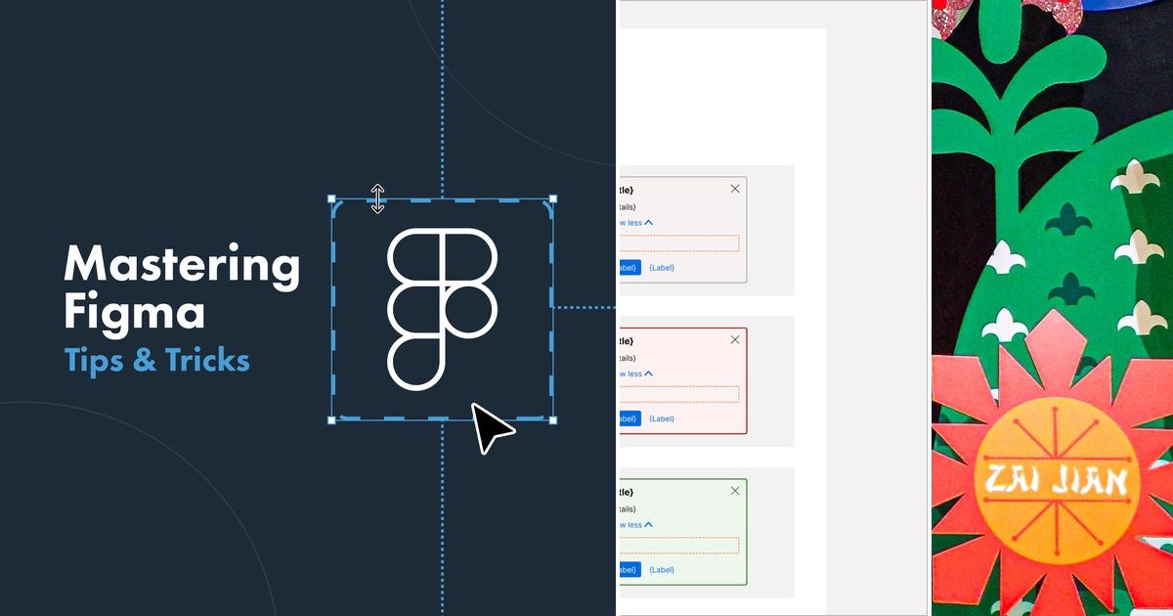
Task: Dismiss the red error alert with its X
Action: click(x=734, y=339)
